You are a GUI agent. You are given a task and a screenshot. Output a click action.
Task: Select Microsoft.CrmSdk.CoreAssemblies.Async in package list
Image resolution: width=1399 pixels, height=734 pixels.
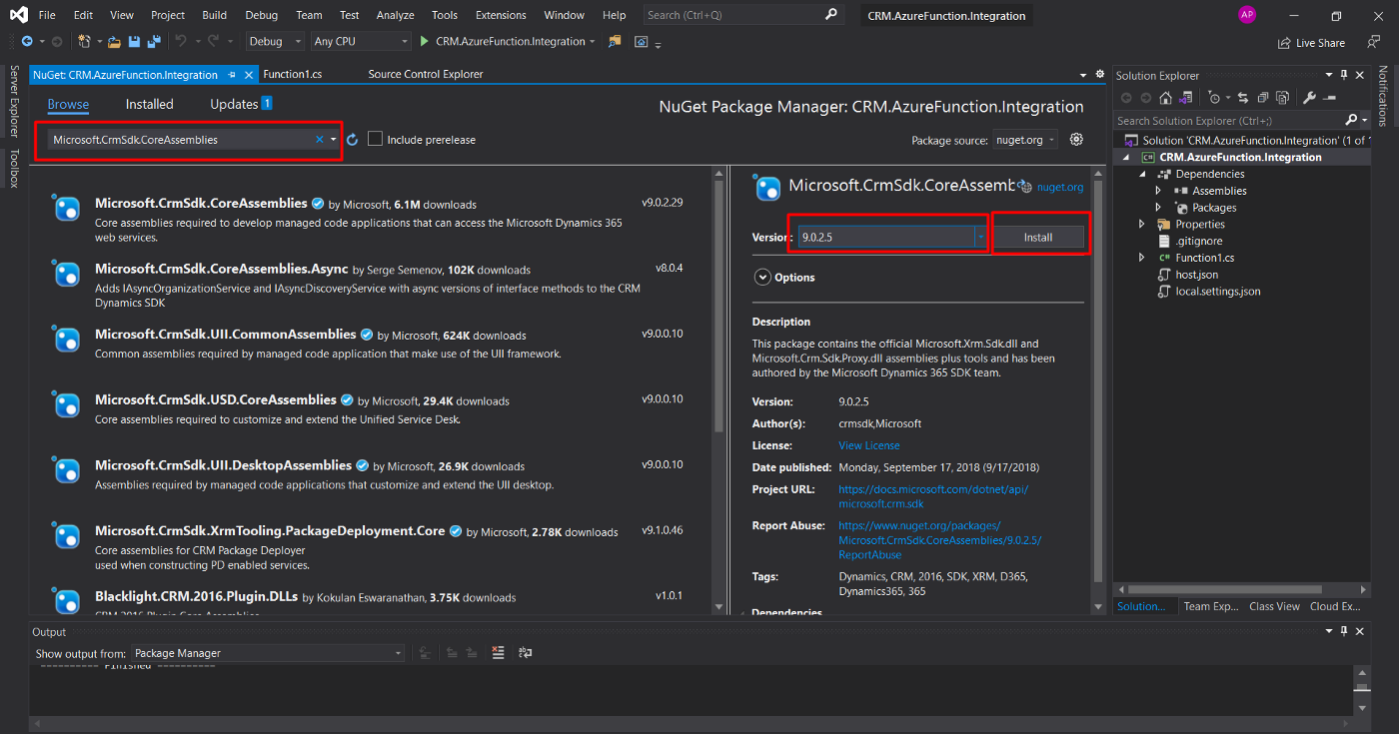(x=221, y=269)
